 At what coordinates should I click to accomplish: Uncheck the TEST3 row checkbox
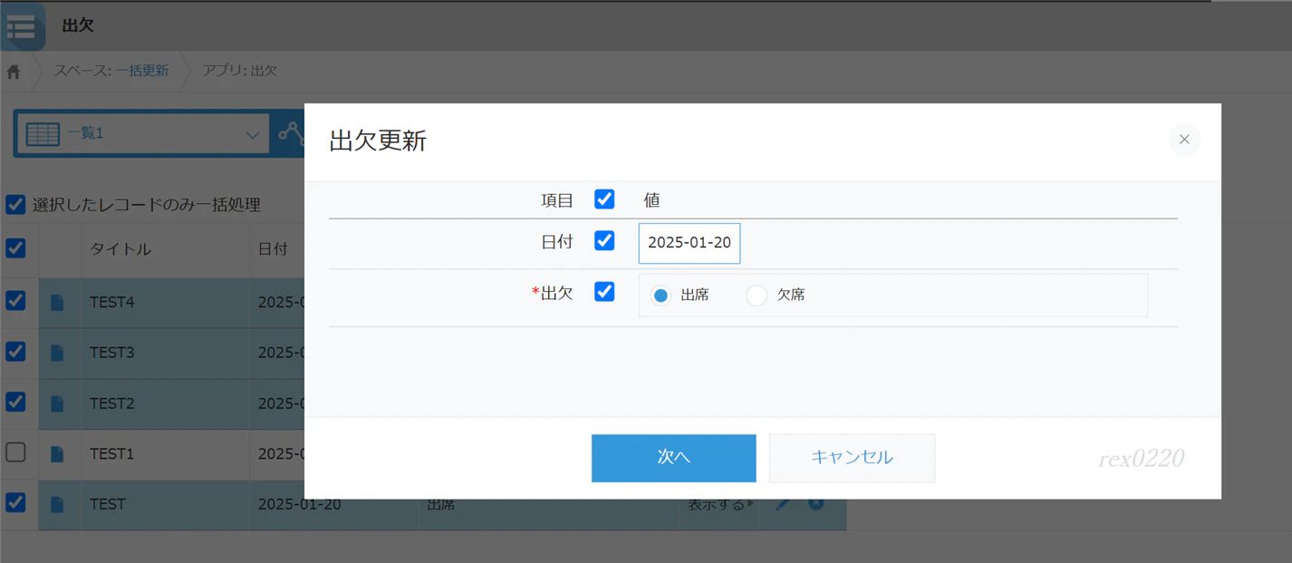coord(15,351)
